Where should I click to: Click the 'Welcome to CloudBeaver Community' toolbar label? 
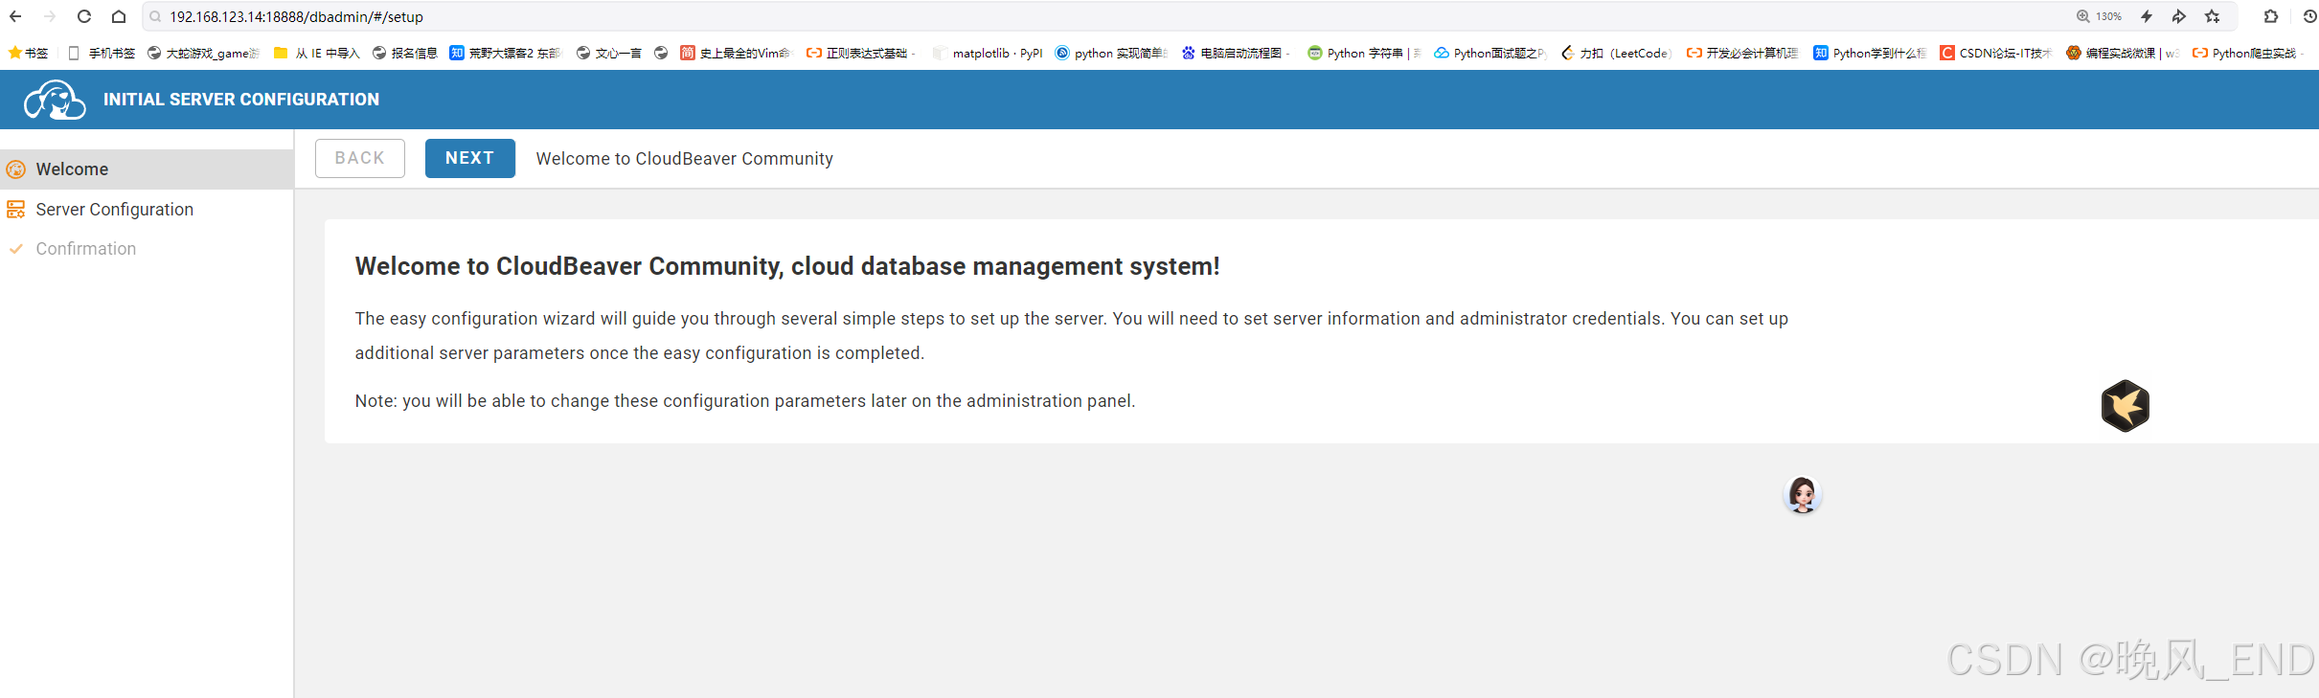(x=685, y=159)
